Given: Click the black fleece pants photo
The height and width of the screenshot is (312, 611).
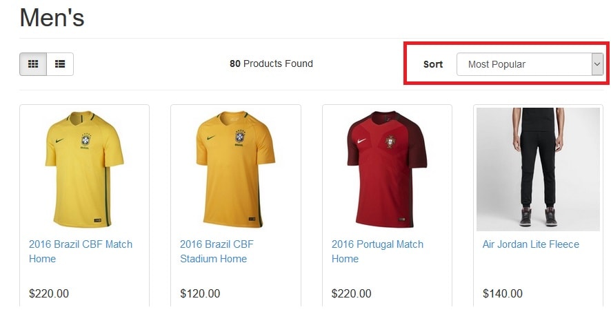Looking at the screenshot, I should click(538, 169).
